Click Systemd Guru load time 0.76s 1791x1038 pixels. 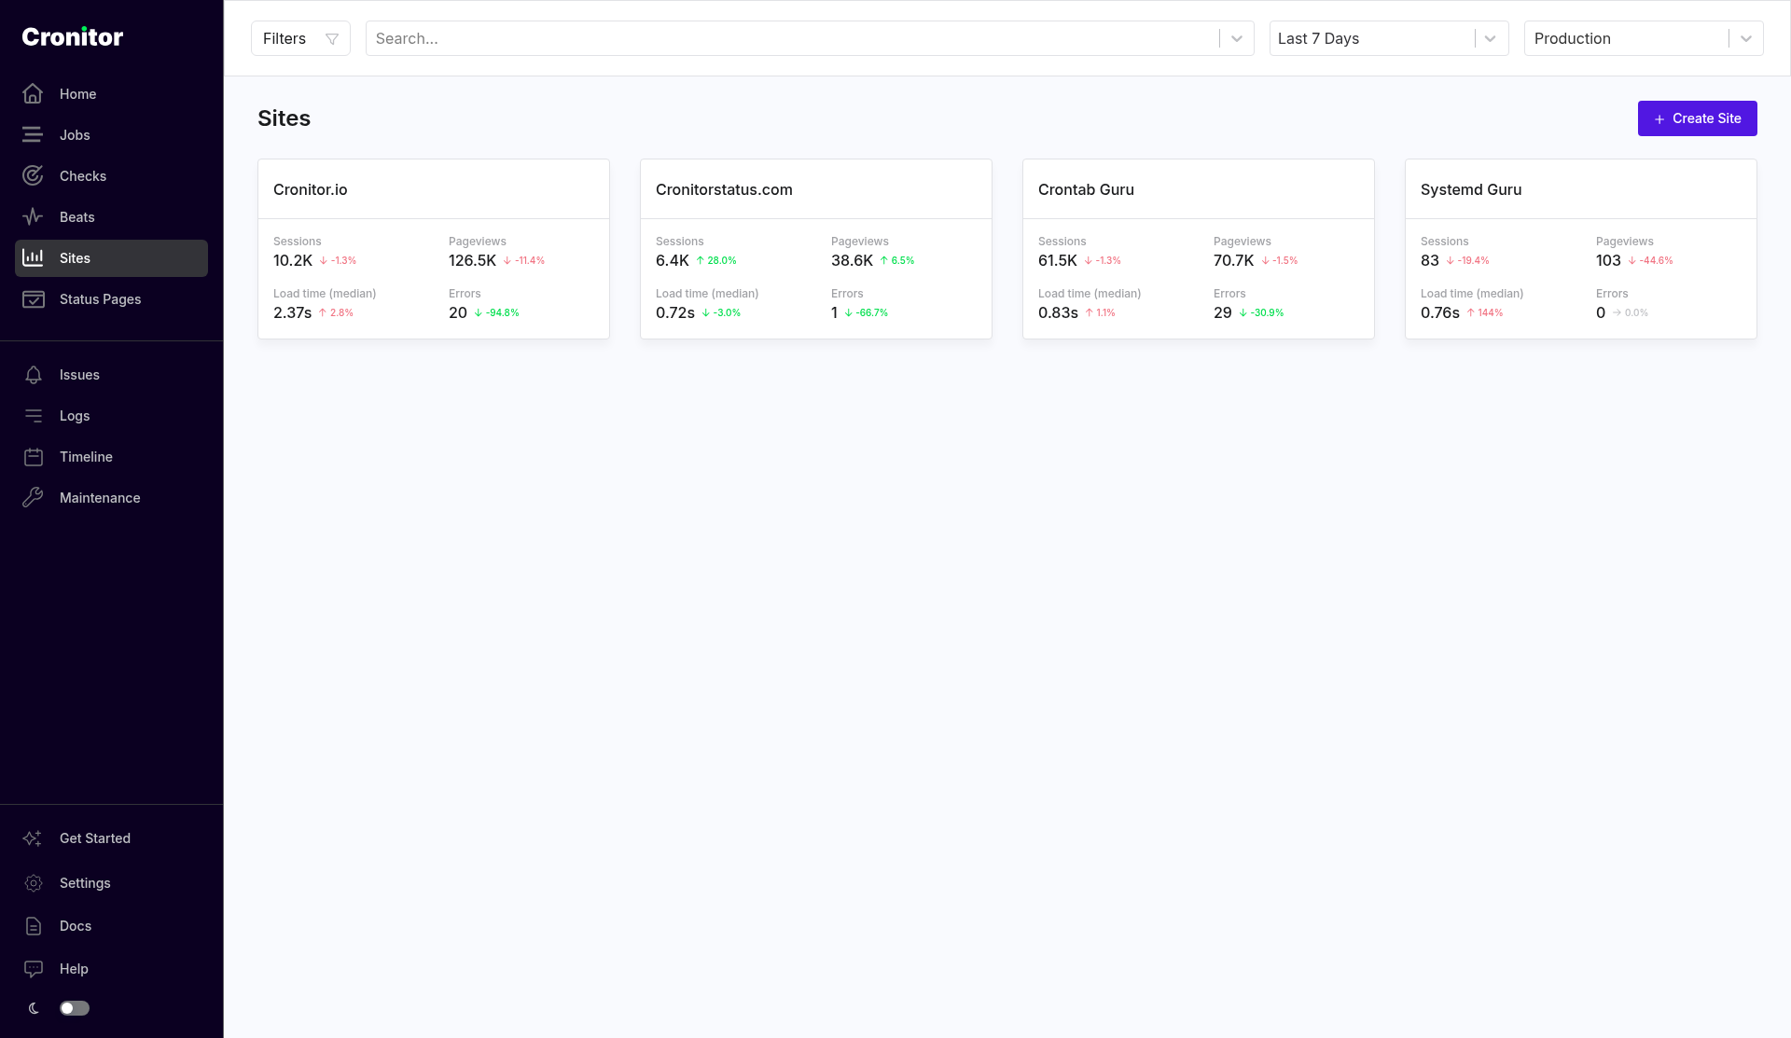click(x=1440, y=312)
